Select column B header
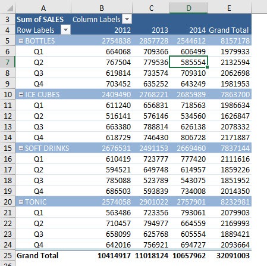Image resolution: width=267 pixels, height=266 pixels. [x=102, y=8]
